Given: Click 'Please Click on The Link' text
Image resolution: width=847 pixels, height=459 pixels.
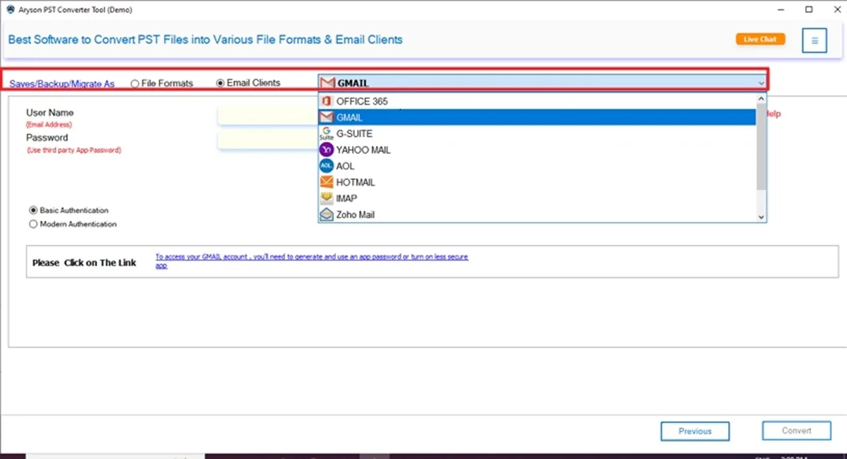Looking at the screenshot, I should tap(84, 263).
